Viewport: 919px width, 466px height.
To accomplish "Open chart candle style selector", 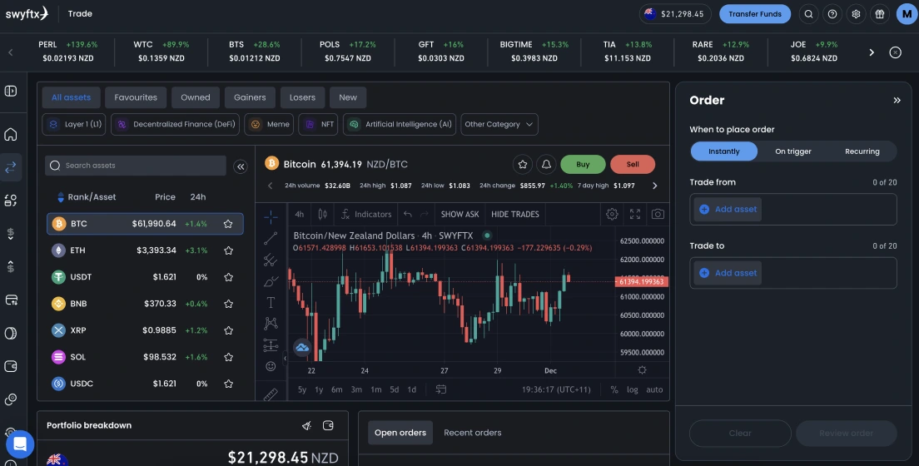I will click(x=322, y=214).
